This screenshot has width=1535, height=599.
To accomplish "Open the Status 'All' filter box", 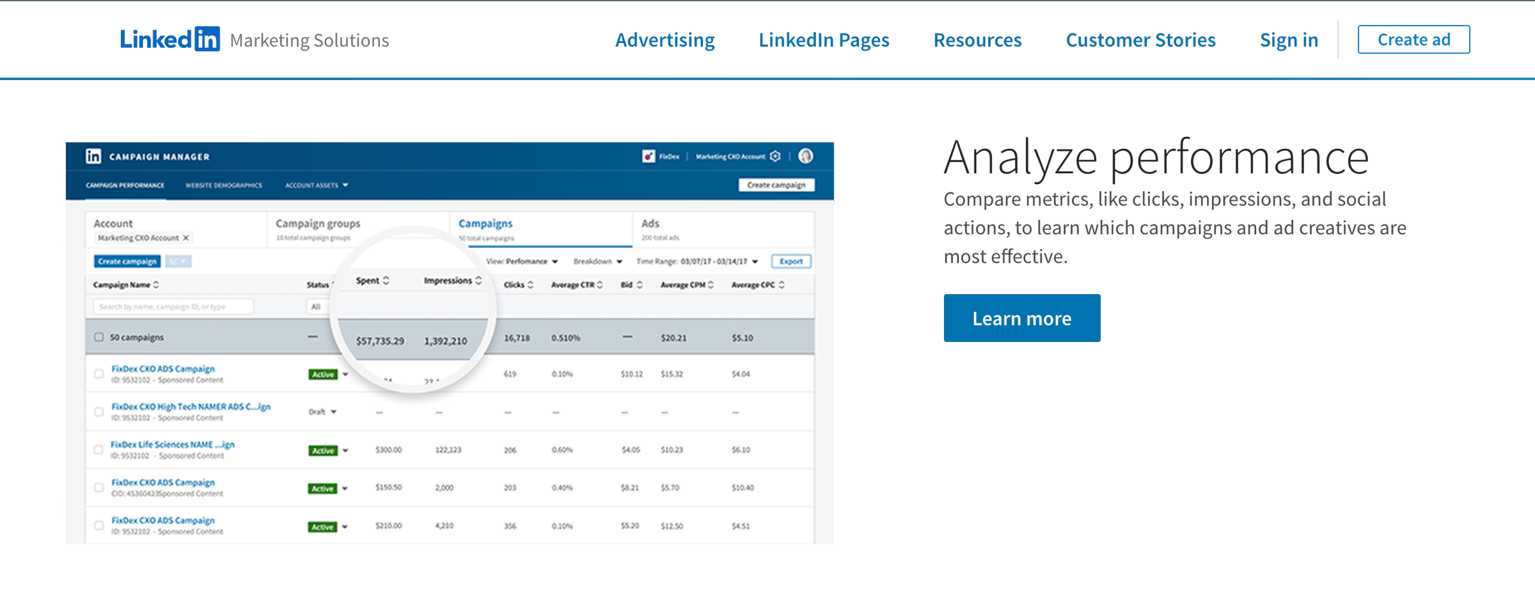I will coord(317,306).
